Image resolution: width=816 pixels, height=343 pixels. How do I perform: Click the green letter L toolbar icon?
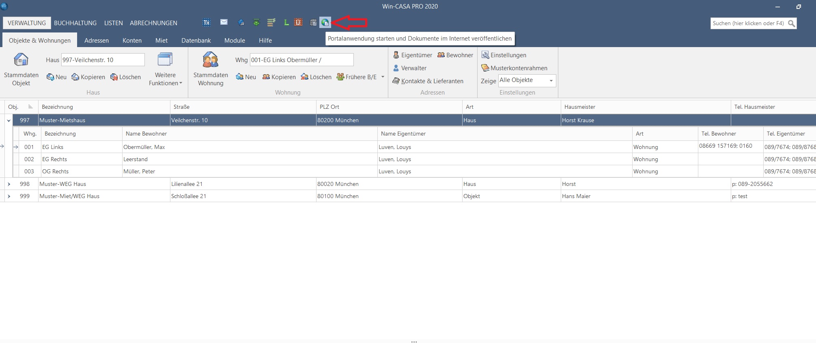(x=286, y=23)
